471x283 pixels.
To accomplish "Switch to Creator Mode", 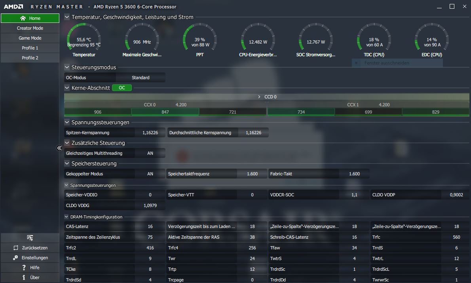I will pos(30,28).
